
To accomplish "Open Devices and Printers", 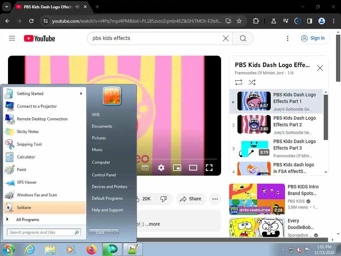I will pos(109,187).
